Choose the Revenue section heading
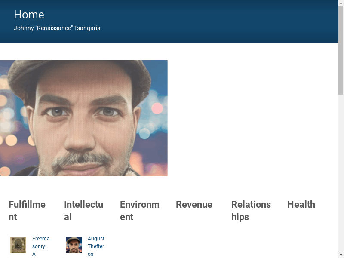Screen dimensions: 344x258 [x=194, y=204]
